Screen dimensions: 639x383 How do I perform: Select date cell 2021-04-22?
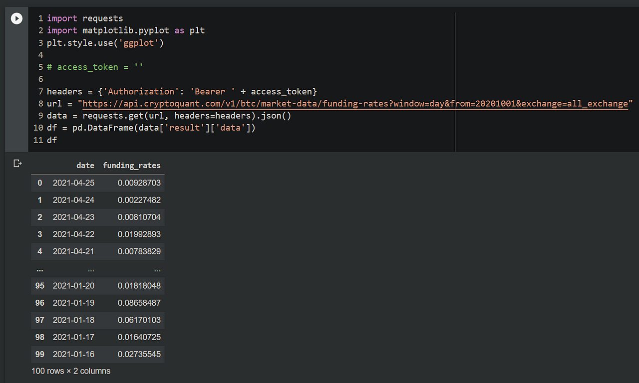pyautogui.click(x=73, y=234)
